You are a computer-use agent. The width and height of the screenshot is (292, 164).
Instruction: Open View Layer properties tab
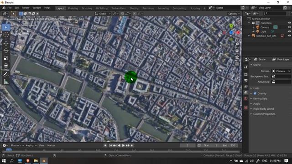246,87
